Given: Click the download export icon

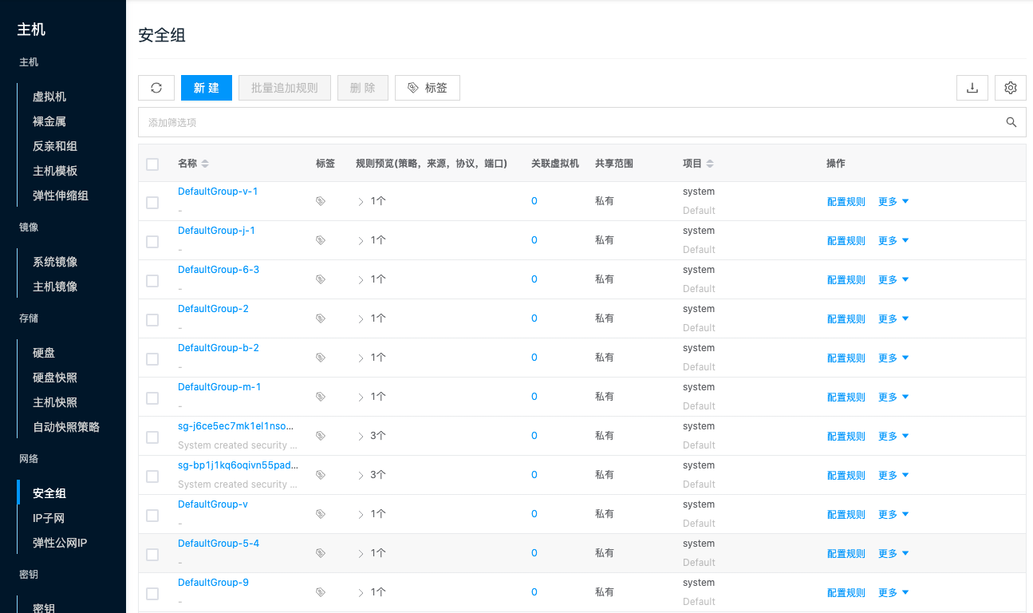Looking at the screenshot, I should point(972,88).
